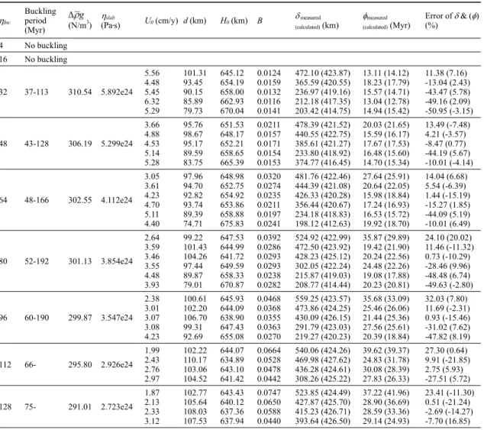Click the 'd (km)' column header
The width and height of the screenshot is (484, 430).
tap(195, 21)
